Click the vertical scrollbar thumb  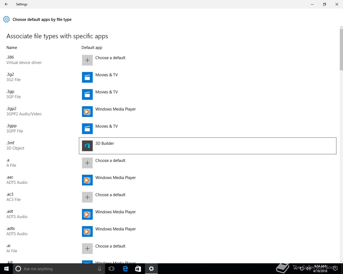[341, 50]
